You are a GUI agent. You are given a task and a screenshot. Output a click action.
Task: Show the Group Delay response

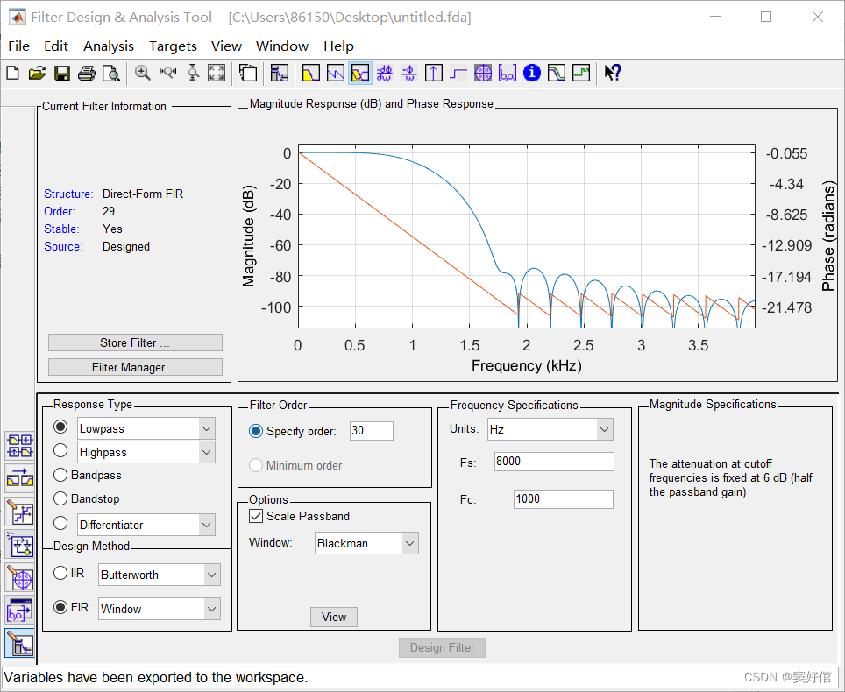[384, 73]
